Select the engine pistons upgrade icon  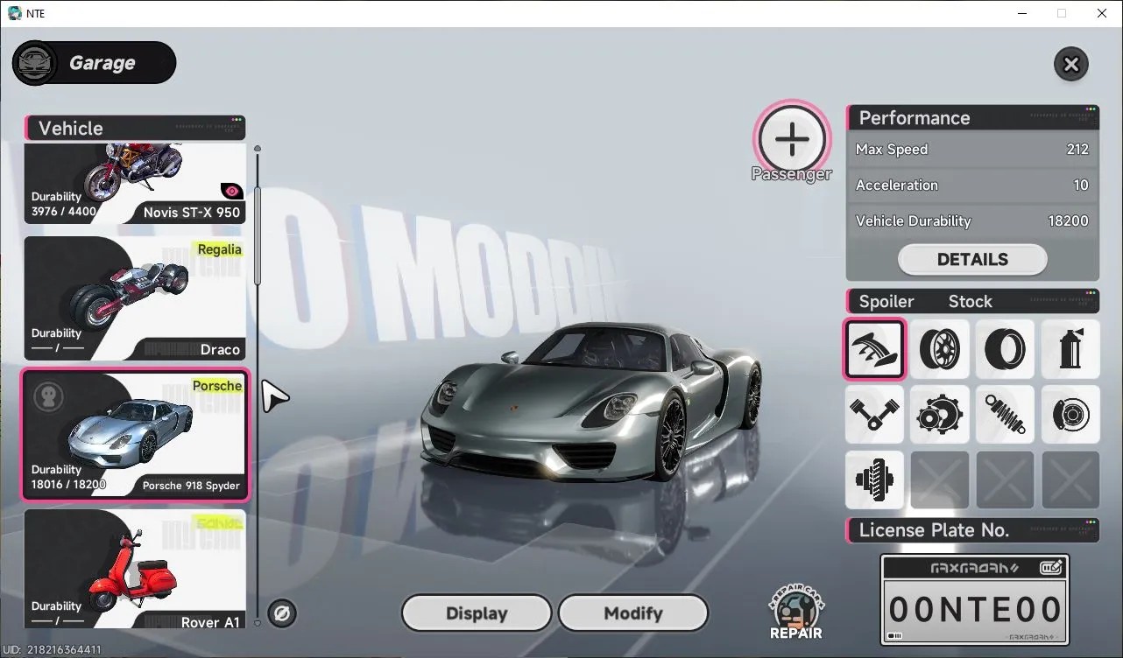pyautogui.click(x=874, y=414)
